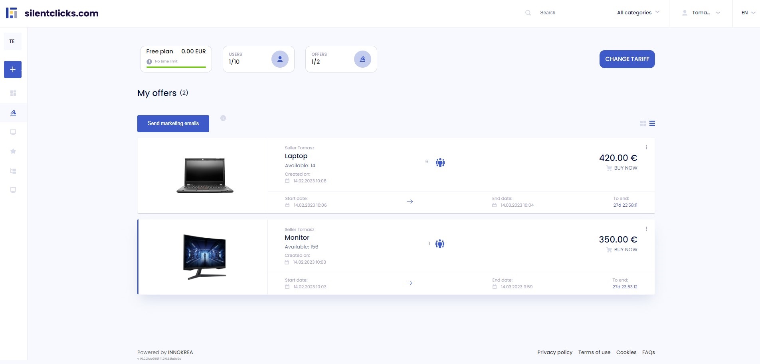
Task: Open the EN language selector
Action: click(x=747, y=12)
